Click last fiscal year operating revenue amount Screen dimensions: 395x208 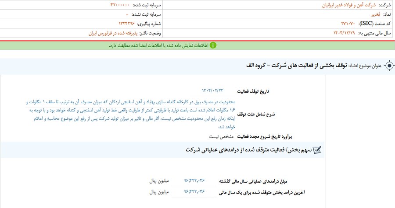coord(194,180)
